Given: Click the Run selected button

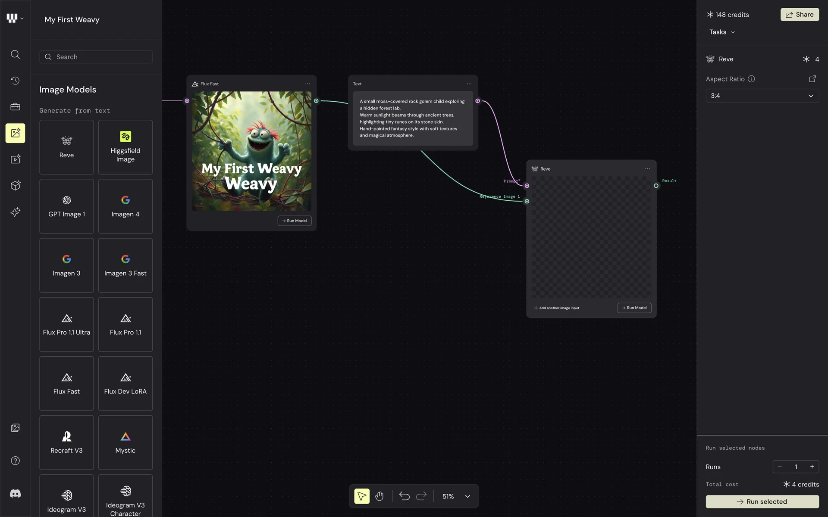Looking at the screenshot, I should (x=762, y=501).
